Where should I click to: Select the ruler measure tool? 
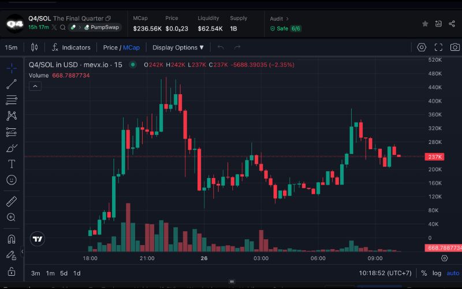click(11, 201)
